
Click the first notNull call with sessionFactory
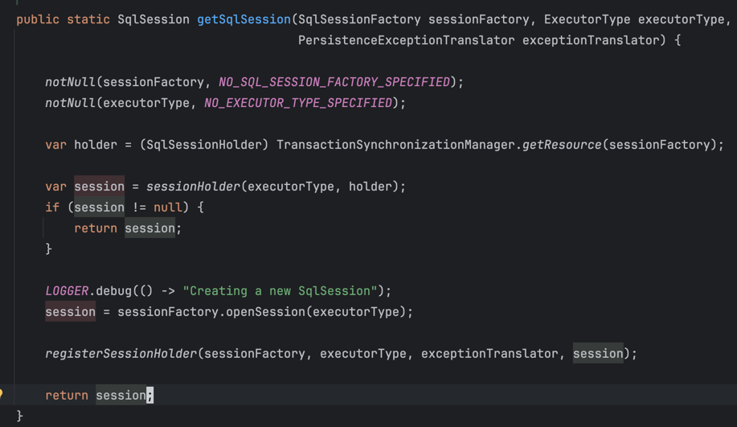click(x=71, y=82)
